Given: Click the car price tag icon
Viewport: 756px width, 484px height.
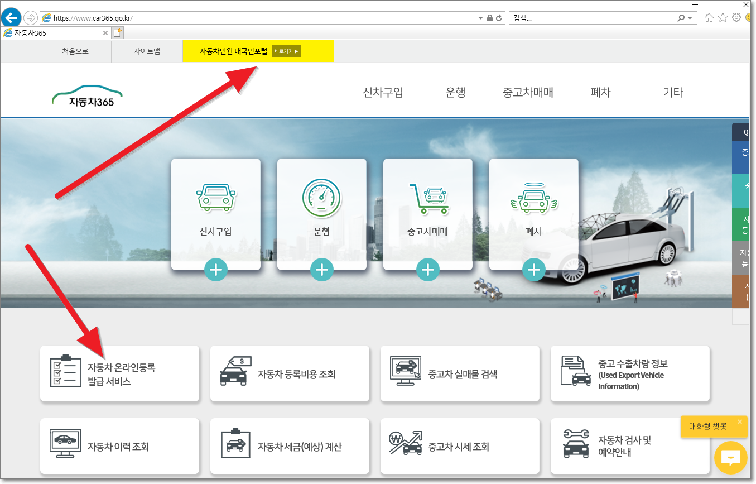Looking at the screenshot, I should pyautogui.click(x=236, y=371).
